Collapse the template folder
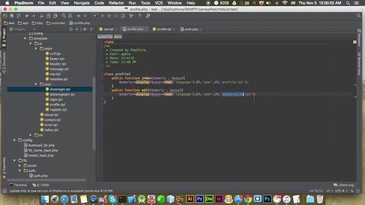 tap(25, 38)
